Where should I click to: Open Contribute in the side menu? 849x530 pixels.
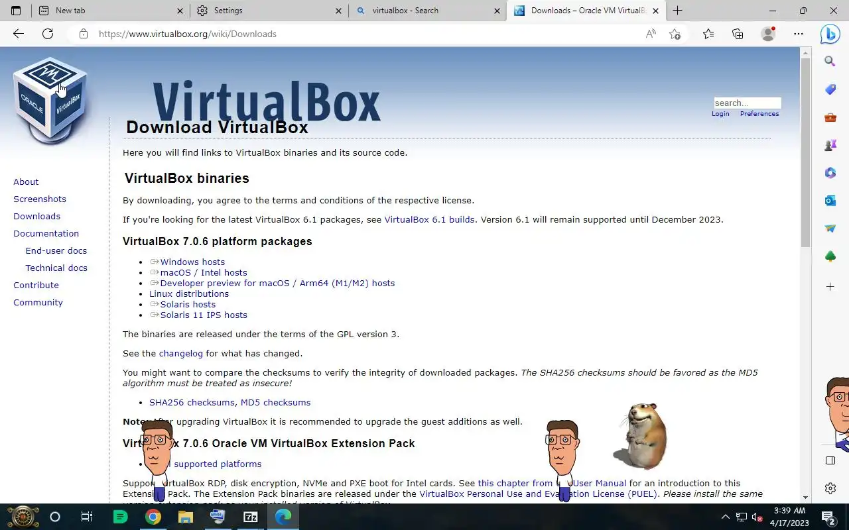click(36, 285)
